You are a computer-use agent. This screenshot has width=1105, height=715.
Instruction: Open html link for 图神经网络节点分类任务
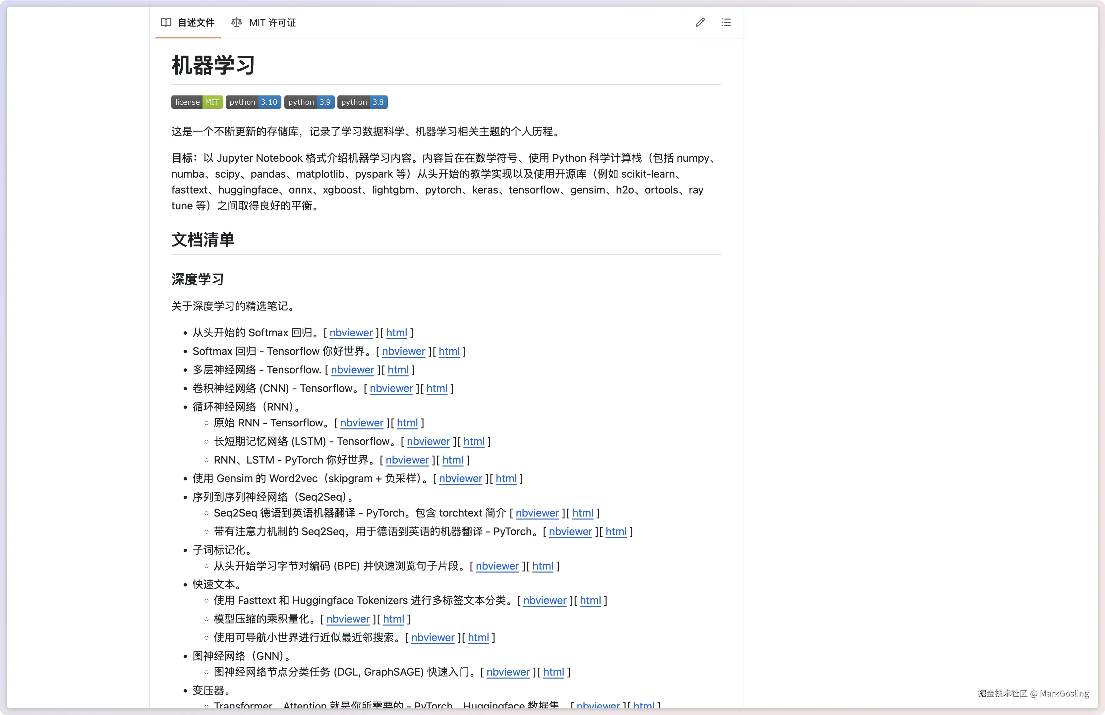click(x=553, y=672)
